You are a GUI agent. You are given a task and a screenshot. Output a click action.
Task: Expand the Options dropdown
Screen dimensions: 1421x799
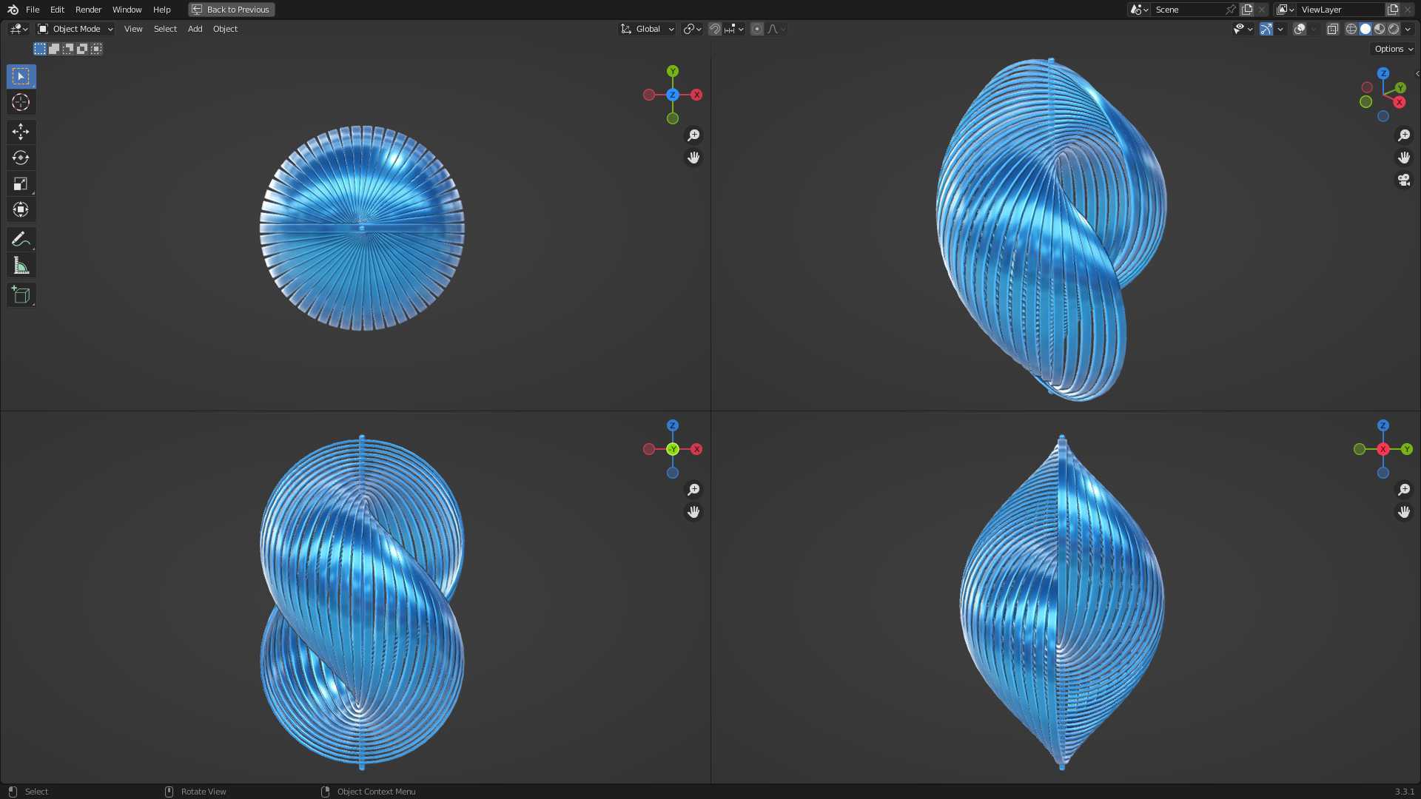pos(1394,49)
